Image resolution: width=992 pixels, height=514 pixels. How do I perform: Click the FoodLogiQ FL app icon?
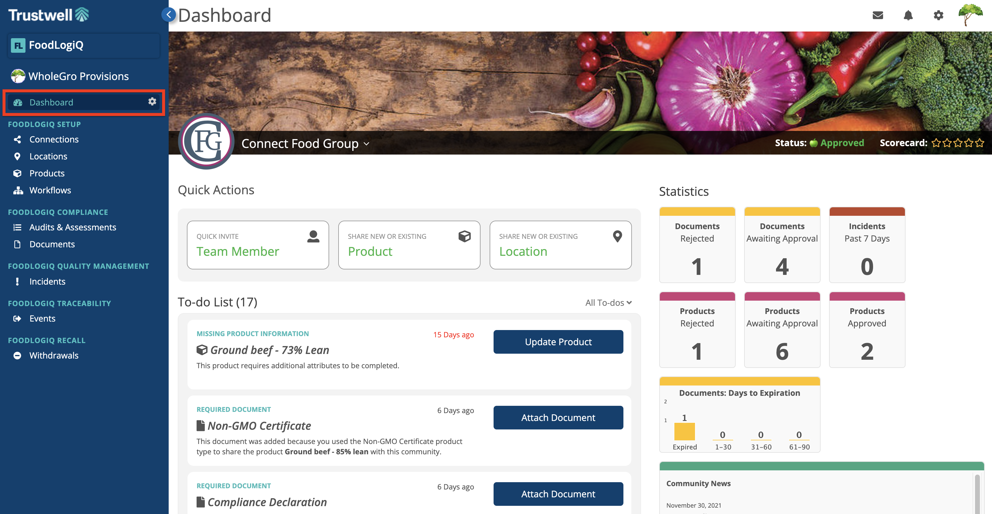pos(18,45)
